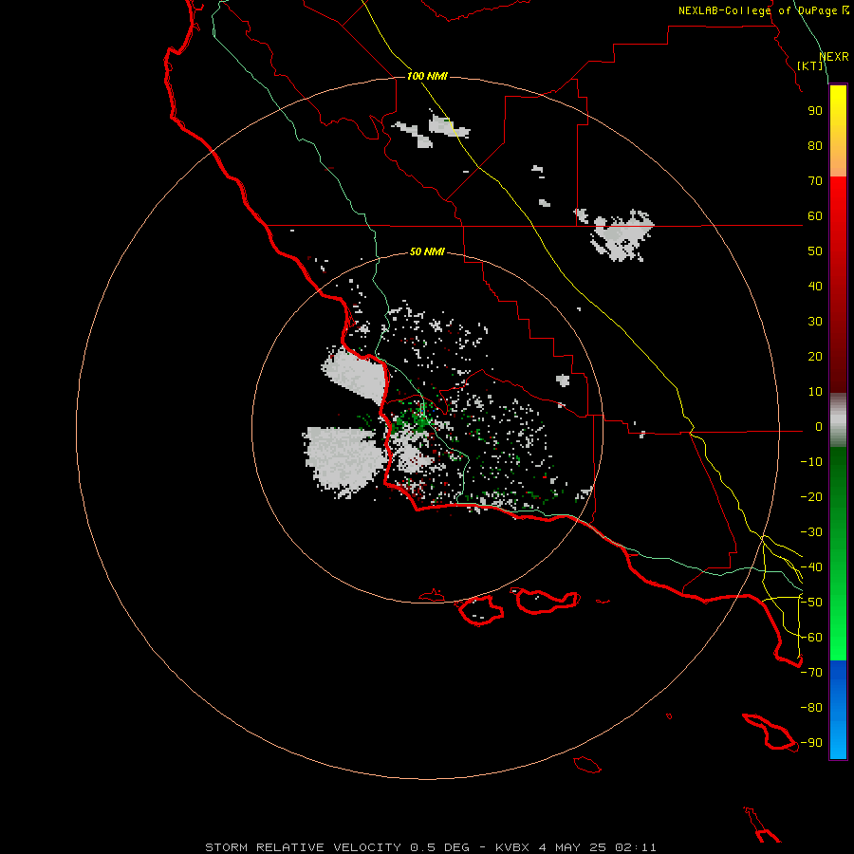The height and width of the screenshot is (854, 854).
Task: Click the 60 value on the velocity scale
Action: 815,216
